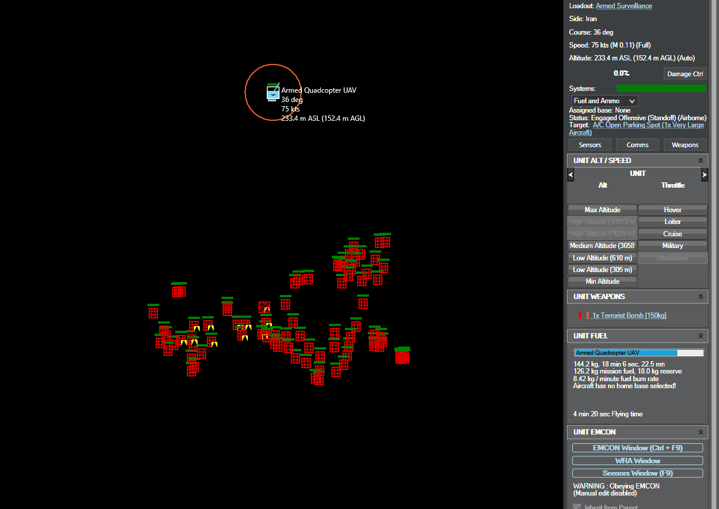Image resolution: width=719 pixels, height=509 pixels.
Task: Open EMCON Window (Ctrl + F9)
Action: (637, 448)
